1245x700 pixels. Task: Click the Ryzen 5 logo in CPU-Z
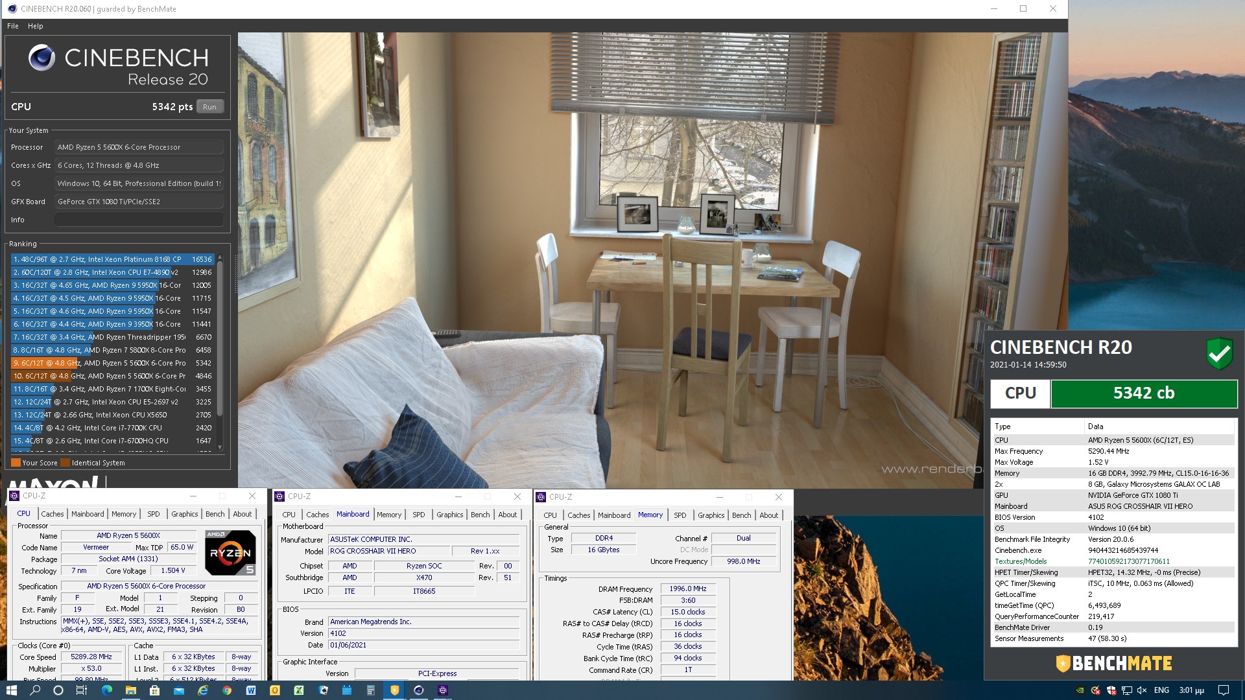coord(230,553)
